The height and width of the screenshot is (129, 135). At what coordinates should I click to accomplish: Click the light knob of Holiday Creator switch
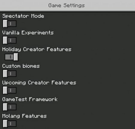pyautogui.click(x=16, y=57)
